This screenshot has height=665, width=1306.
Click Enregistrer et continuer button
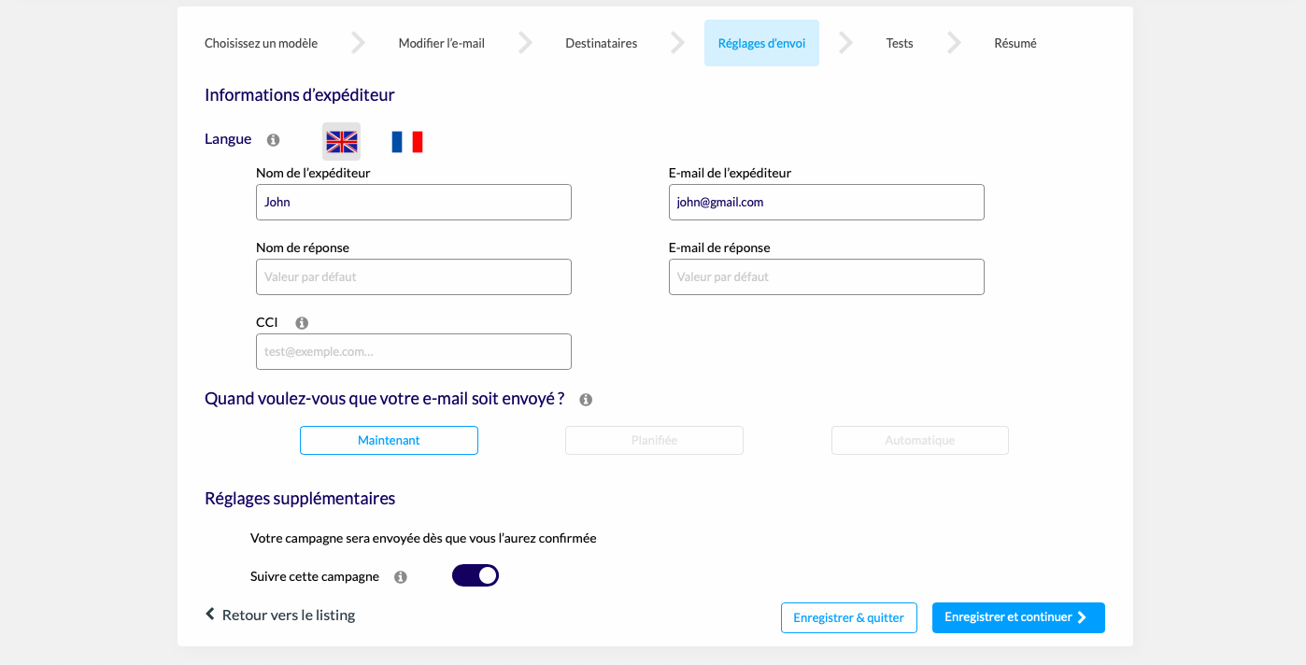click(1018, 617)
